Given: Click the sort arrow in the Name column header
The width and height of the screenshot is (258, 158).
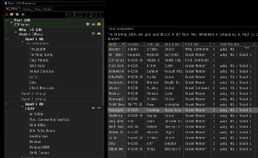Looking at the screenshot, I should tap(123, 44).
